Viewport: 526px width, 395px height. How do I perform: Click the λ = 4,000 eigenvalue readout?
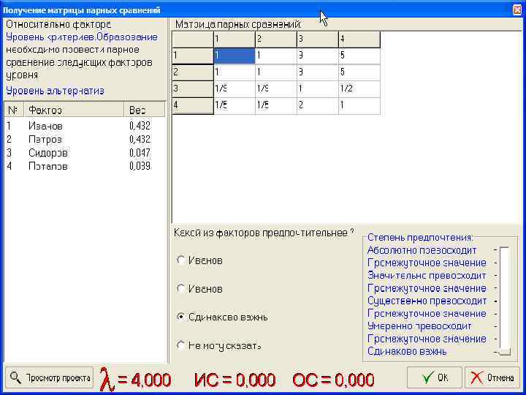136,380
